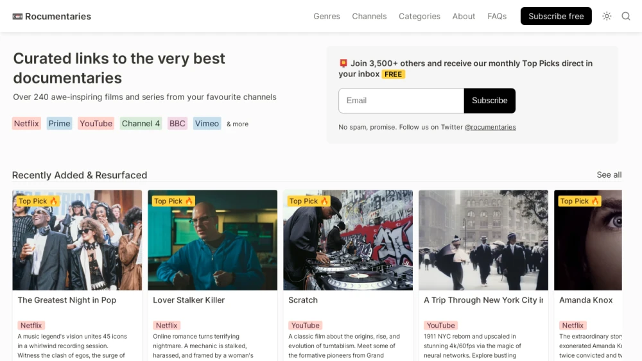Open the Categories menu
Image resolution: width=642 pixels, height=361 pixels.
[x=420, y=17]
